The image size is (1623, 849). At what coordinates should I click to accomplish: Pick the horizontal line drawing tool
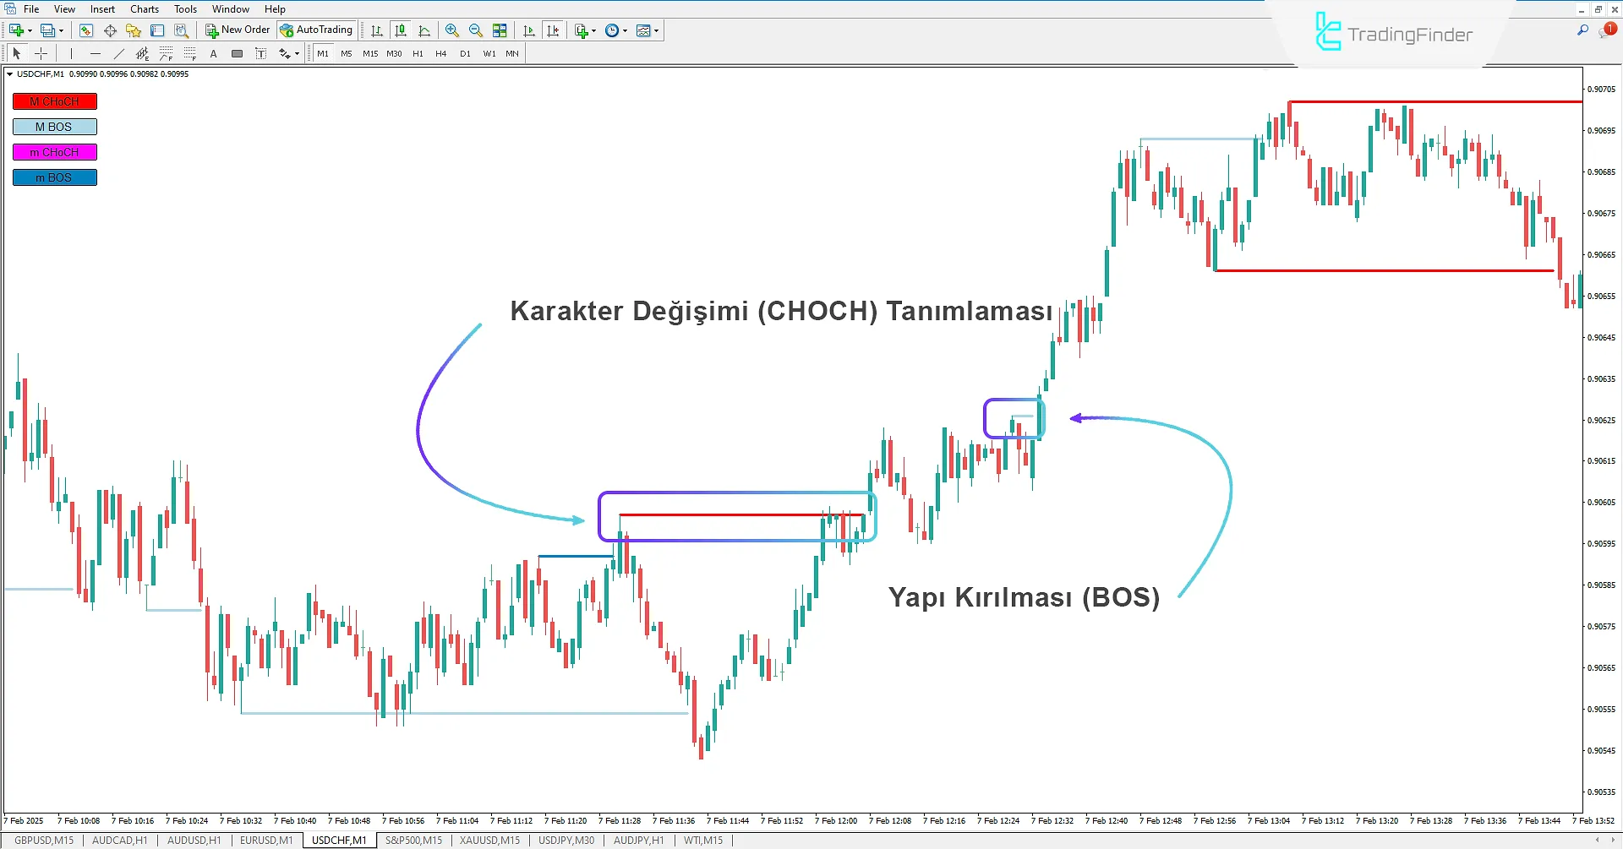95,53
